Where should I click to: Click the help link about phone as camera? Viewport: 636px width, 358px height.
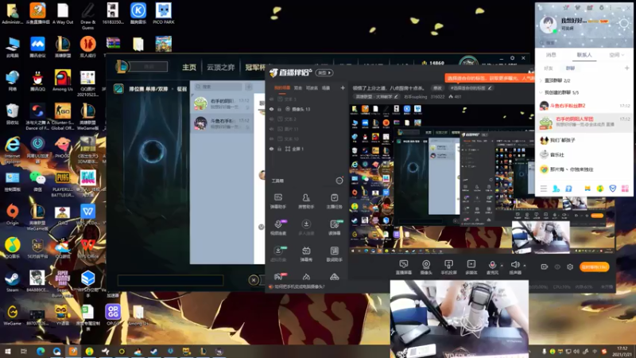300,286
